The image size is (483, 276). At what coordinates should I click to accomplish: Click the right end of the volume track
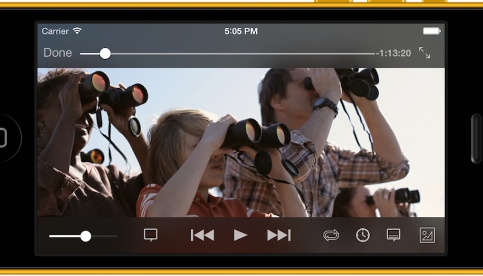point(115,236)
